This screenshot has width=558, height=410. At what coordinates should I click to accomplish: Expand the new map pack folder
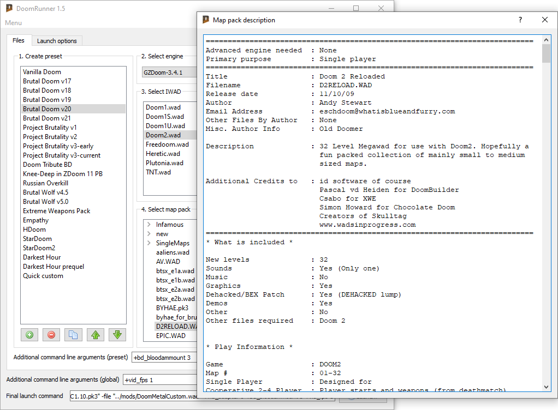point(149,234)
